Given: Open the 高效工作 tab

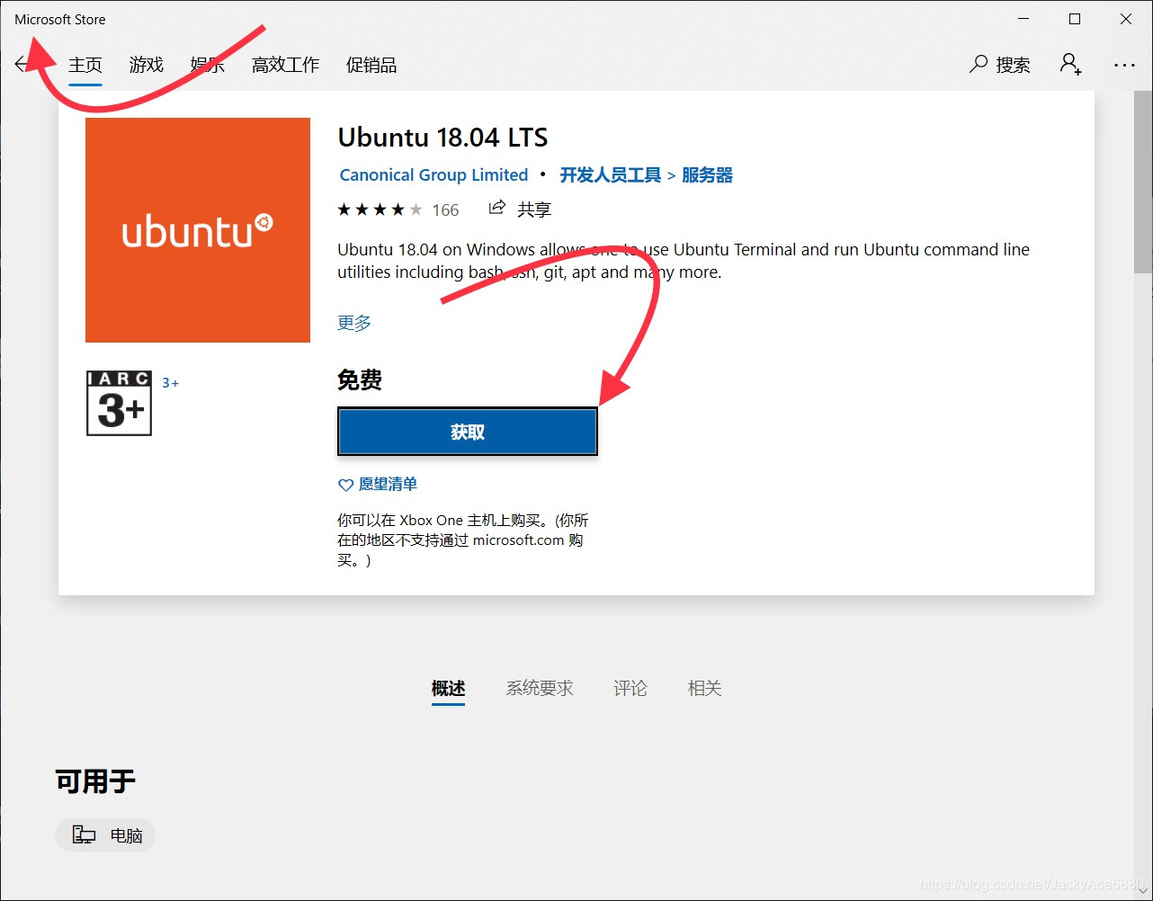Looking at the screenshot, I should pyautogui.click(x=285, y=65).
